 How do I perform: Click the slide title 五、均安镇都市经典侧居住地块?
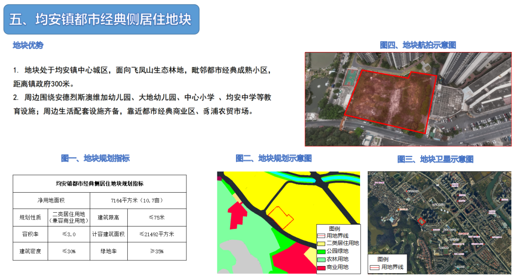click(x=101, y=20)
